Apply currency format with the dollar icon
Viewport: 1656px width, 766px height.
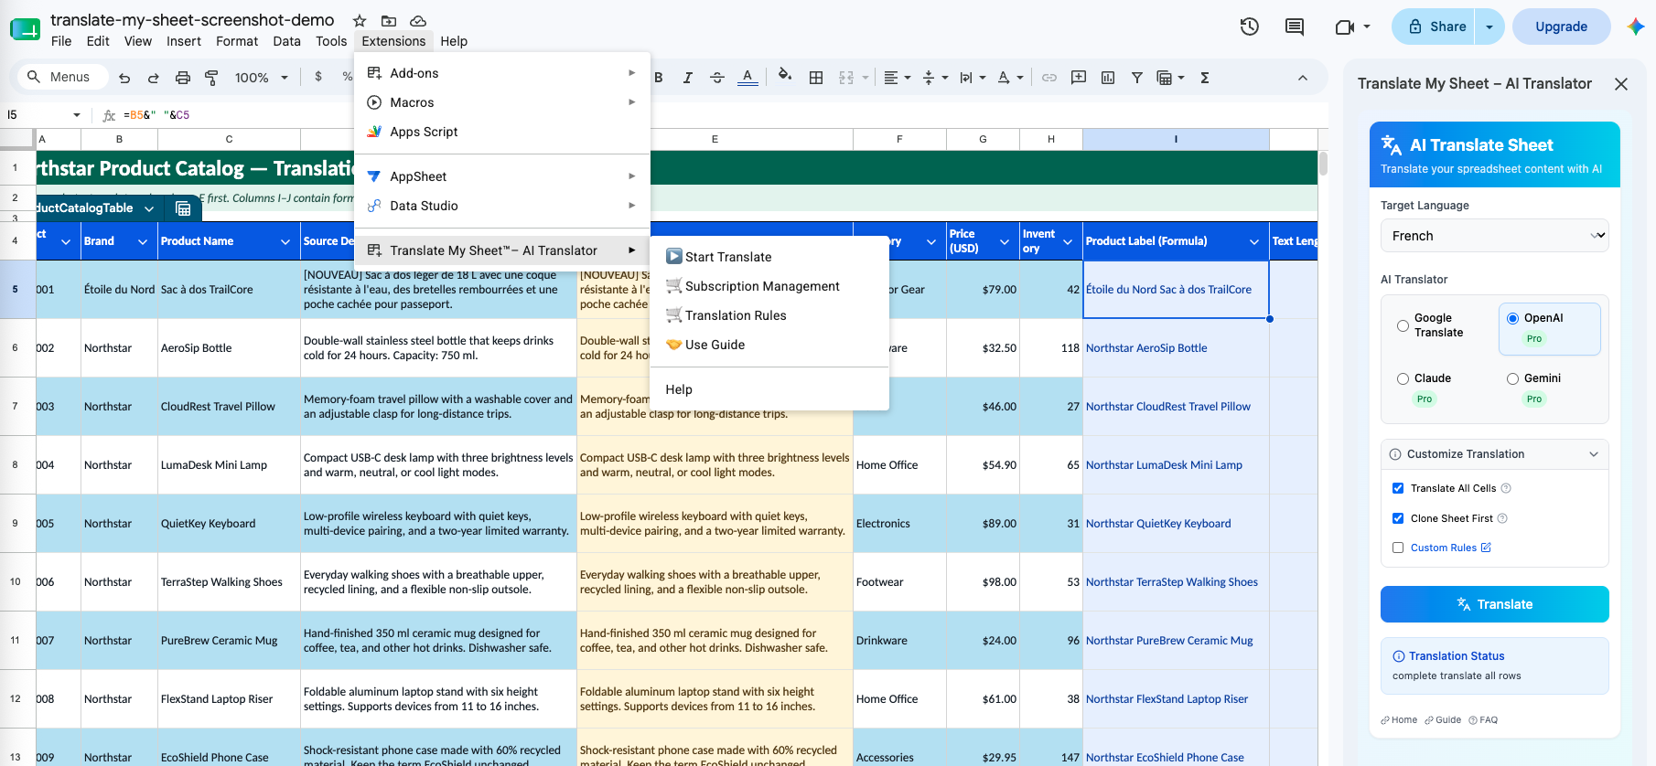(318, 77)
